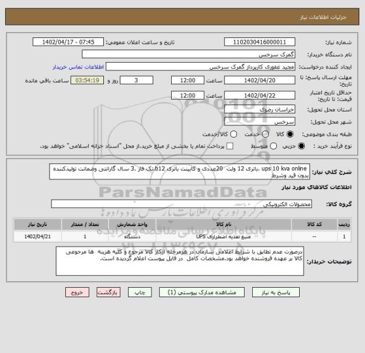The image size is (365, 353).
Task: Click the واحد شمارش column header
Action: 132,224
